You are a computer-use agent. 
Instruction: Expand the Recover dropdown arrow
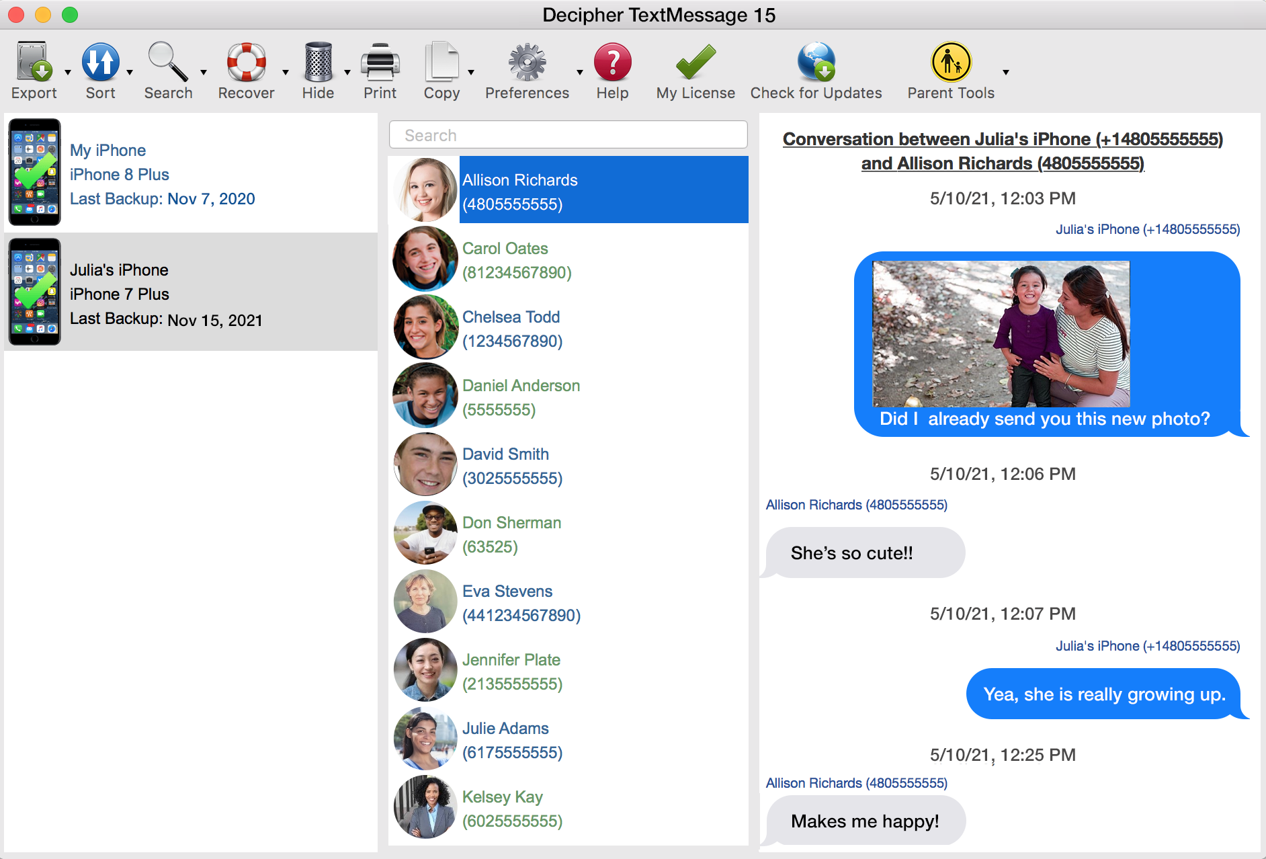(x=285, y=71)
